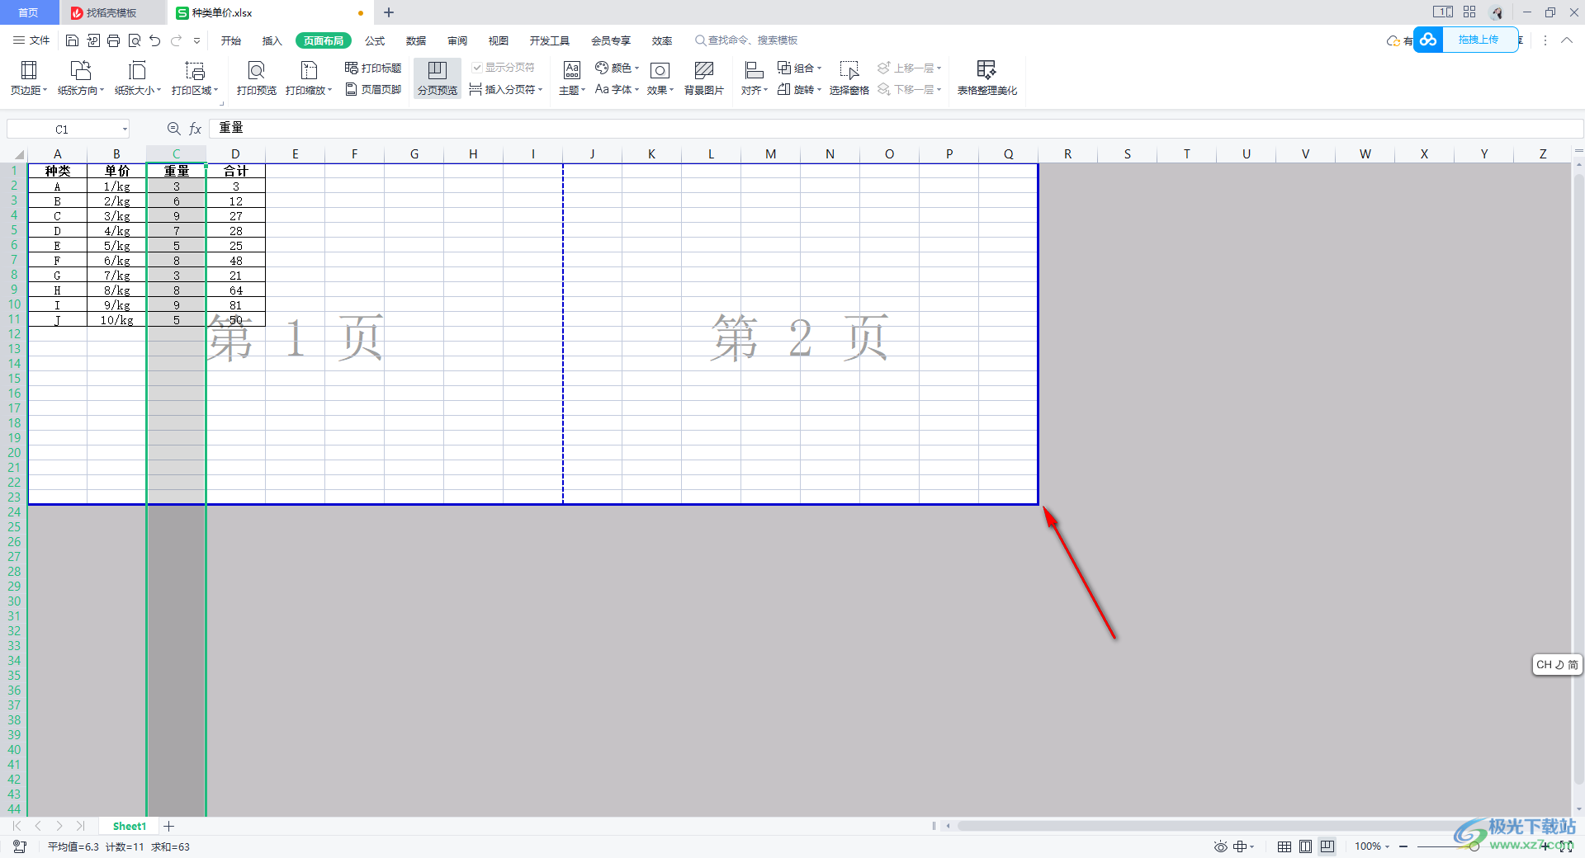
Task: Click the zoom slider handle
Action: [x=1474, y=846]
